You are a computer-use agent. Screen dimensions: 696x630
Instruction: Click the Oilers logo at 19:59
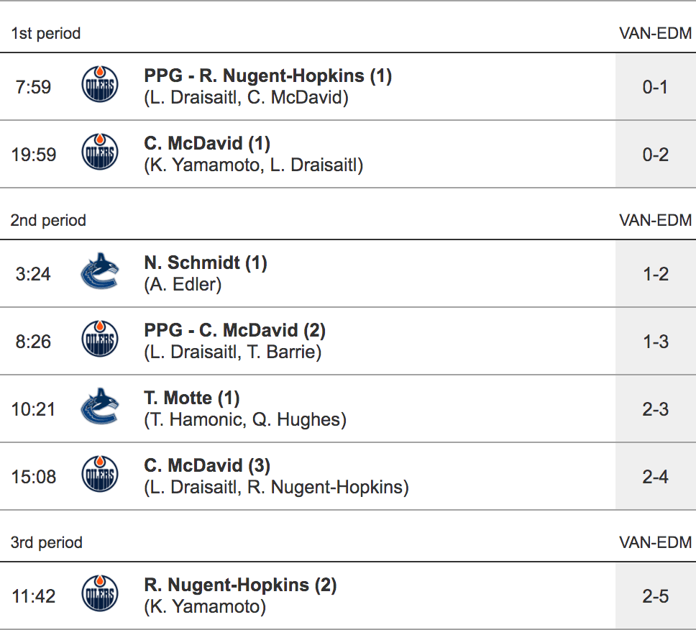point(99,154)
